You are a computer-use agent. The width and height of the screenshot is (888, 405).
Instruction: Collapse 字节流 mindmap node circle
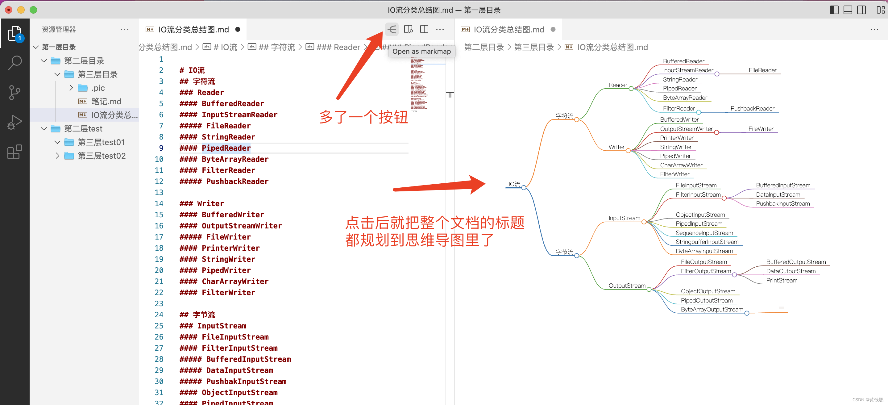tap(576, 256)
